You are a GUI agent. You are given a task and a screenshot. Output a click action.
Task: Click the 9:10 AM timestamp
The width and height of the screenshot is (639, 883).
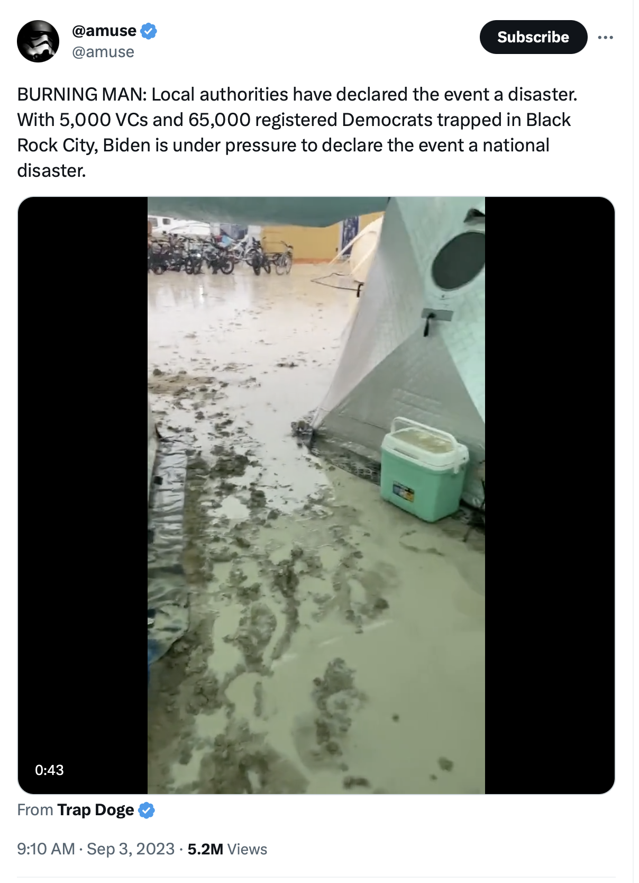click(x=46, y=849)
